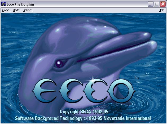Minimize the Ecco the Dolphin window
Viewport: 167px width, 124px height.
click(x=151, y=4)
